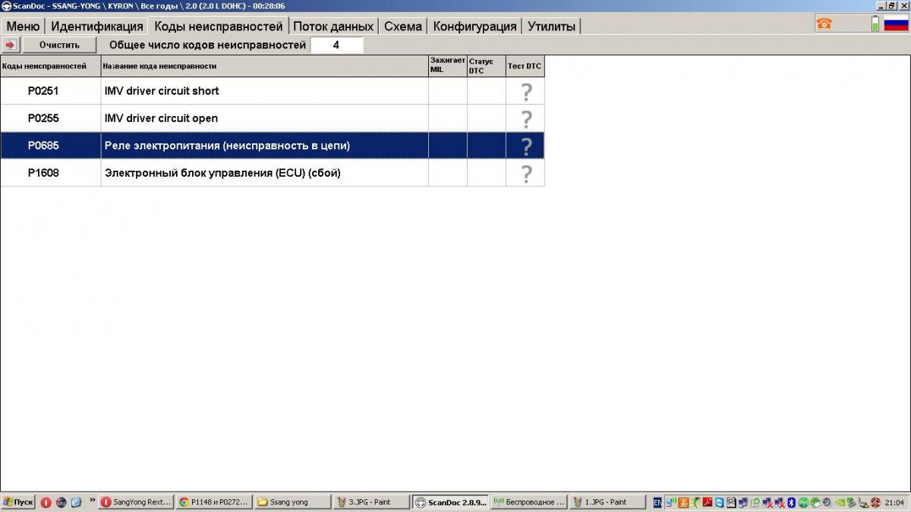Click the Russian flag language icon

click(x=896, y=24)
